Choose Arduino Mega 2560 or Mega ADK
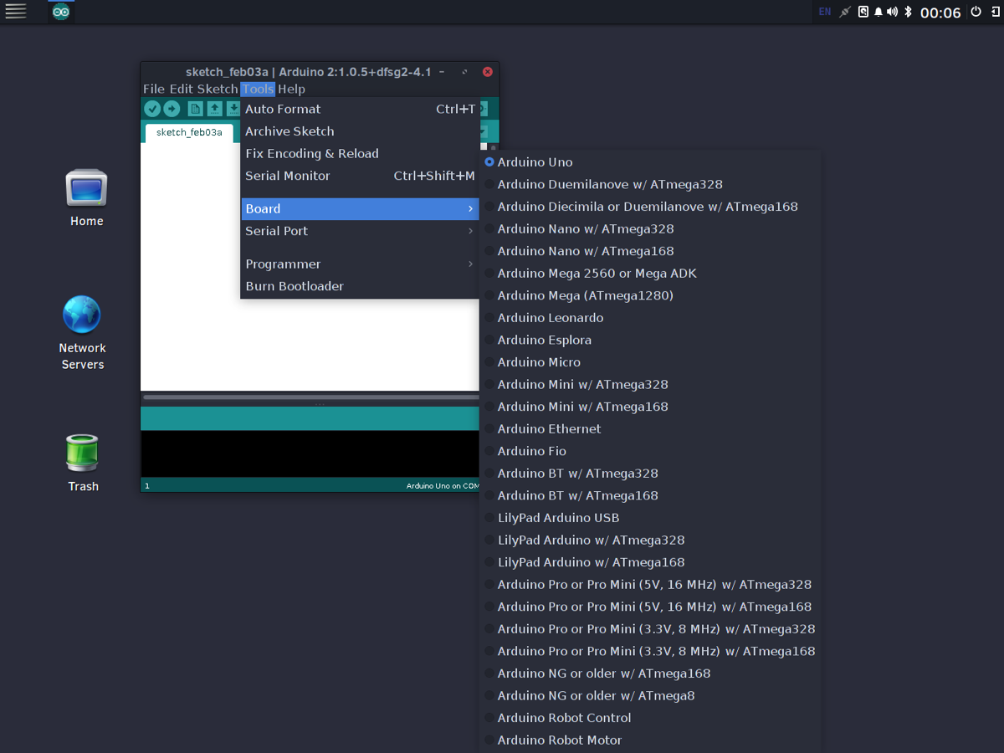 click(650, 274)
